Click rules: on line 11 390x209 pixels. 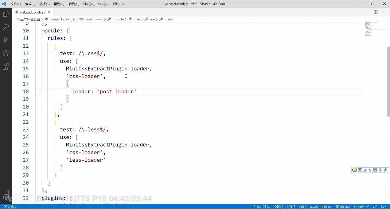pyautogui.click(x=57, y=38)
